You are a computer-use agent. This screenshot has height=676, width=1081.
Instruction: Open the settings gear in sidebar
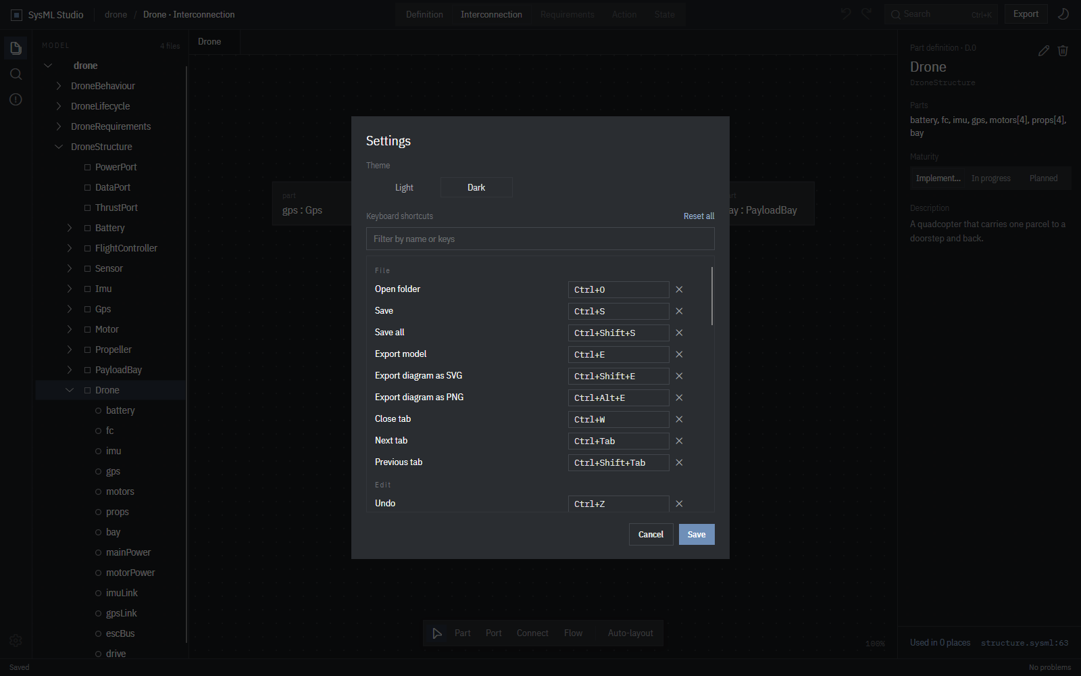click(16, 640)
